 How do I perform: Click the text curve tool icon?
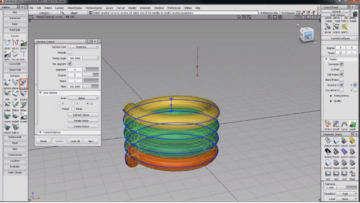[x=24, y=54]
